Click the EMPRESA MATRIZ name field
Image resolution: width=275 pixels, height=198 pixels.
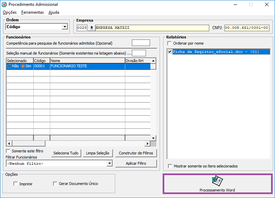(152, 27)
